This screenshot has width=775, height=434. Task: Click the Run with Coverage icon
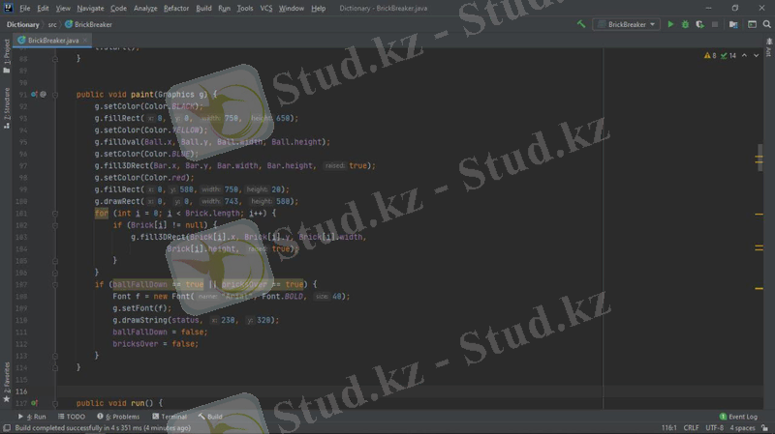(699, 24)
